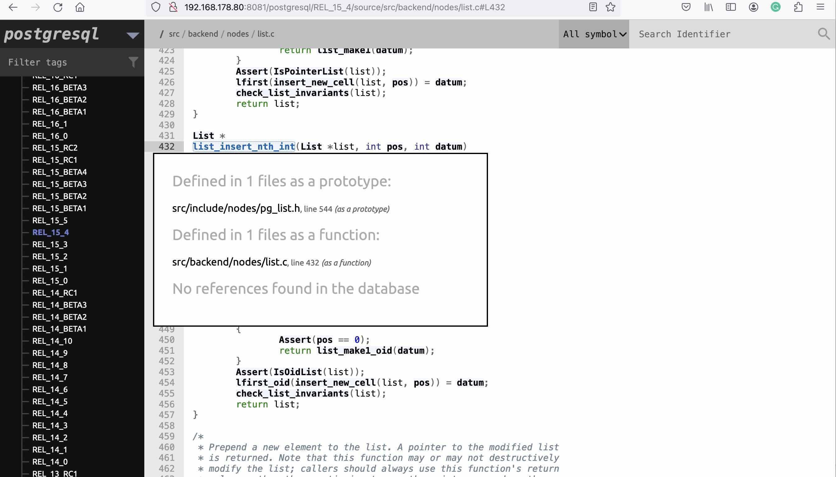Select tag REL_15_RC2
Viewport: 836px width, 477px height.
tap(55, 148)
